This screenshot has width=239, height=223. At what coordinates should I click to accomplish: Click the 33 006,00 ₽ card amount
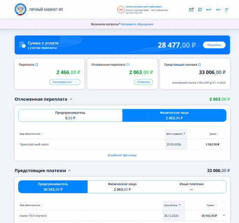(212, 72)
